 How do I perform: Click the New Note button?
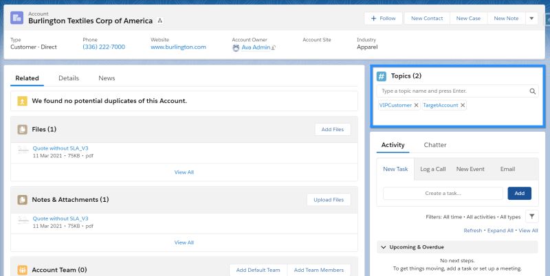coord(506,19)
